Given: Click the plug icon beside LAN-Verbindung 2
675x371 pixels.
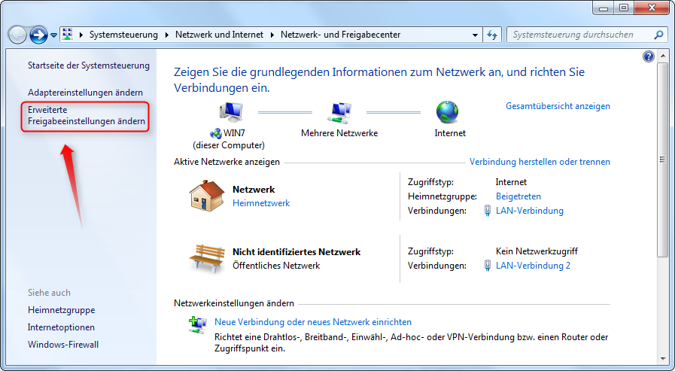Looking at the screenshot, I should coord(488,266).
